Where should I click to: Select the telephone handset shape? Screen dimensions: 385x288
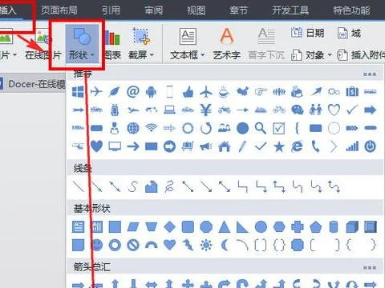click(x=315, y=146)
